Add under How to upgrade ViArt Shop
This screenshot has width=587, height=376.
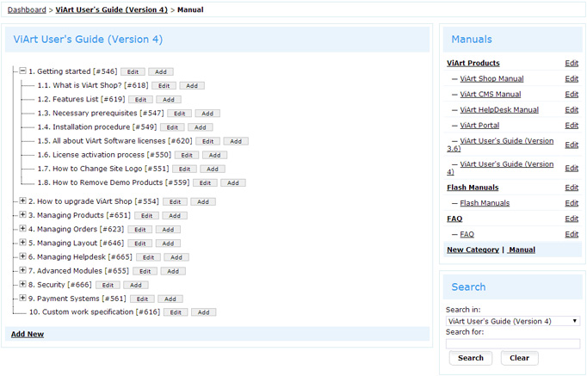[203, 201]
